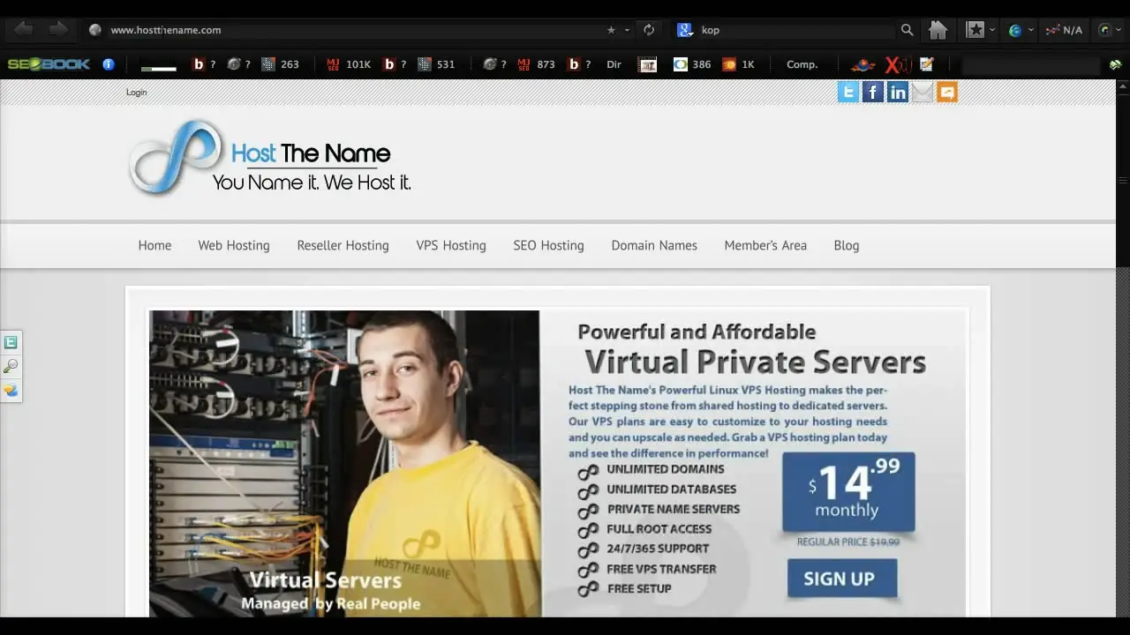Open the Facebook social icon
This screenshot has width=1130, height=635.
pos(873,92)
